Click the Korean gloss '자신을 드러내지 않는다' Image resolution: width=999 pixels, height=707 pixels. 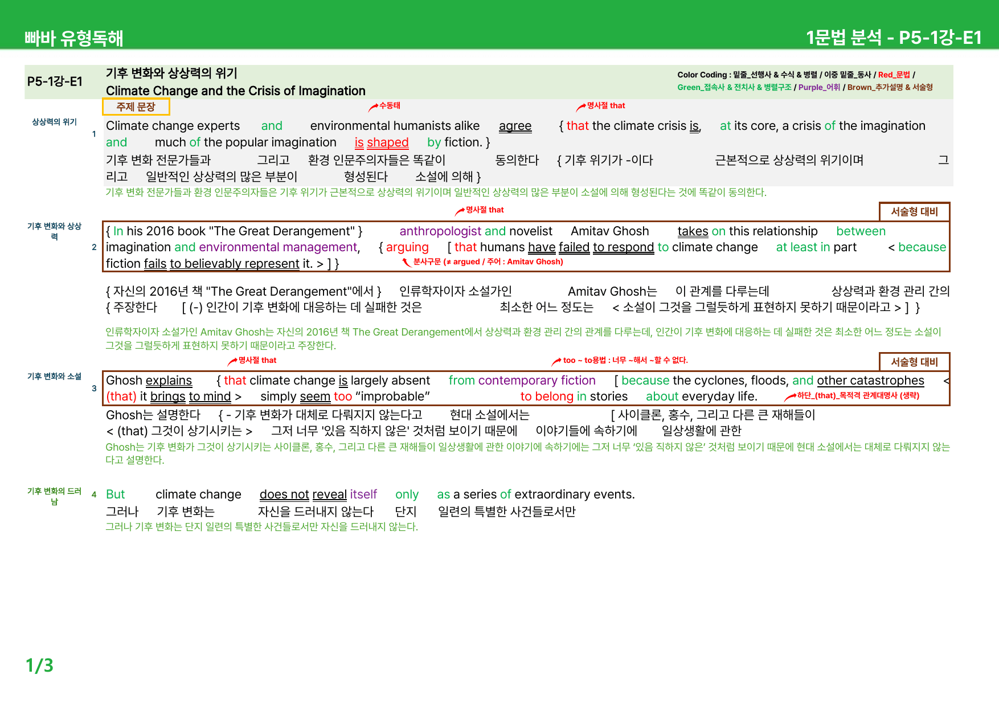316,512
